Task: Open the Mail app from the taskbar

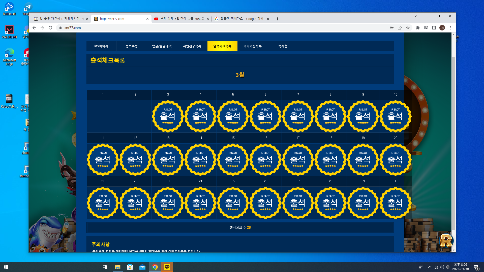Action: coord(142,267)
